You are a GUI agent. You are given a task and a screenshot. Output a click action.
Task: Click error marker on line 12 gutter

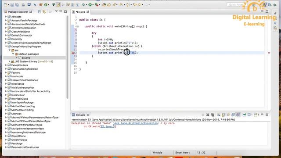(73, 53)
